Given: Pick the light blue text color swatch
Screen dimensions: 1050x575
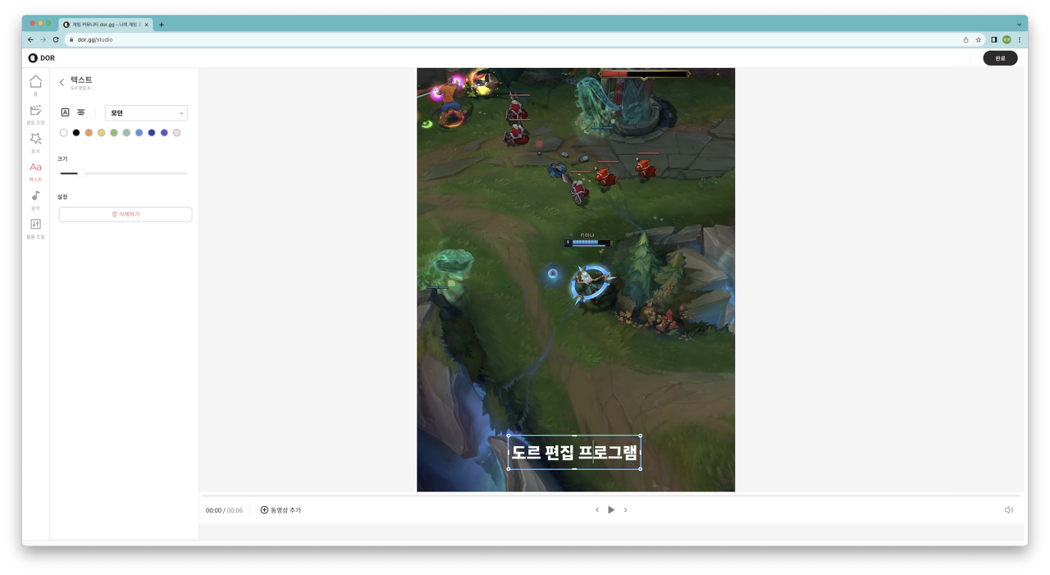Looking at the screenshot, I should pos(139,133).
